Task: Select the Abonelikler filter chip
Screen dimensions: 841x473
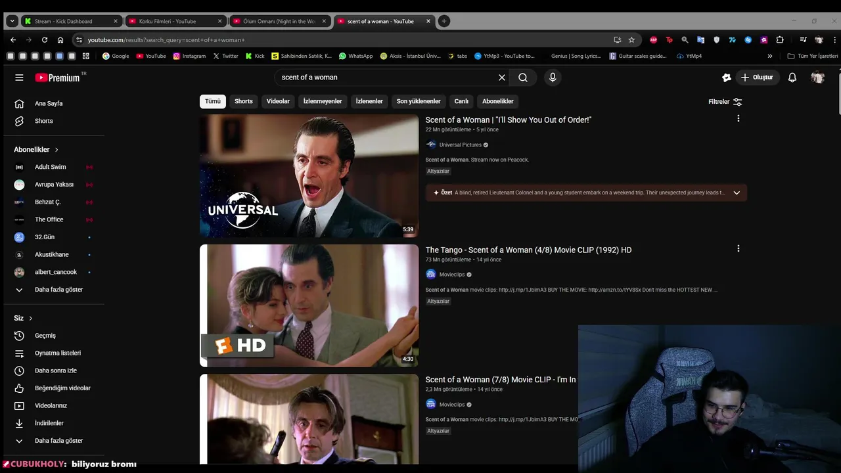Action: coord(498,101)
